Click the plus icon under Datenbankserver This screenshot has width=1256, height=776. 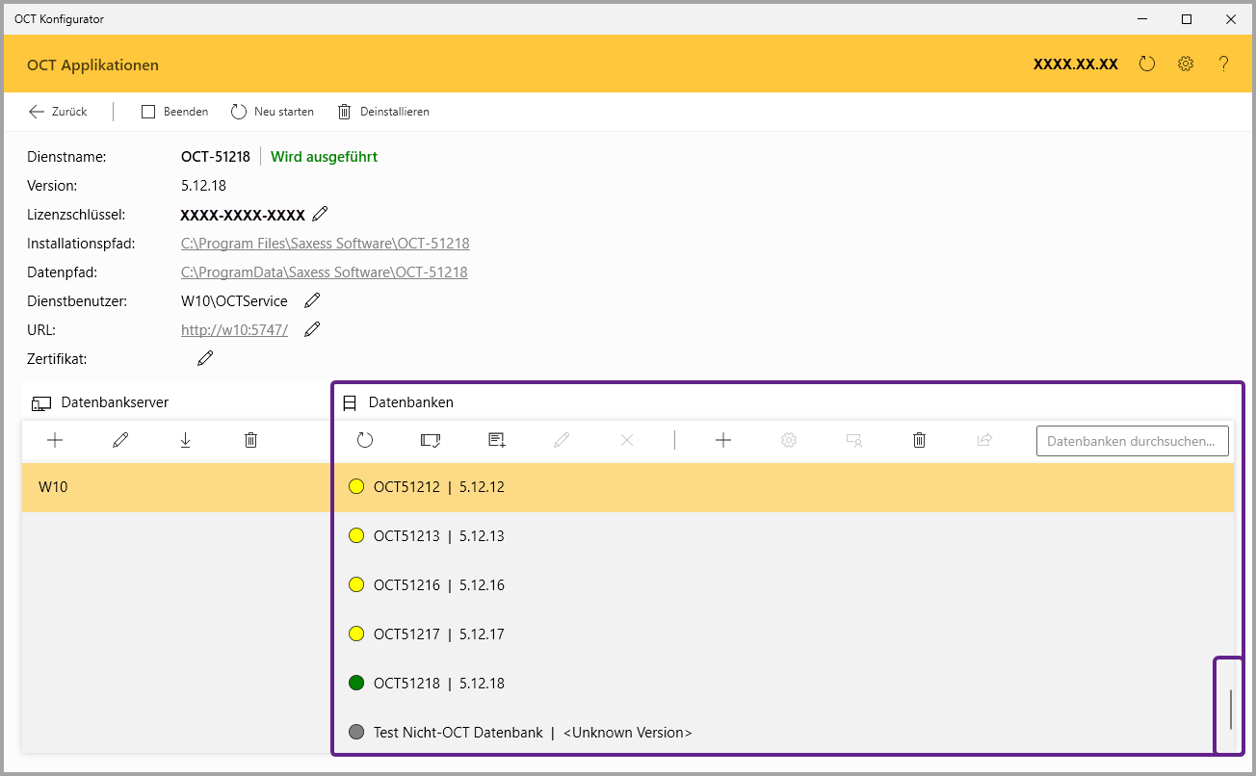(55, 440)
